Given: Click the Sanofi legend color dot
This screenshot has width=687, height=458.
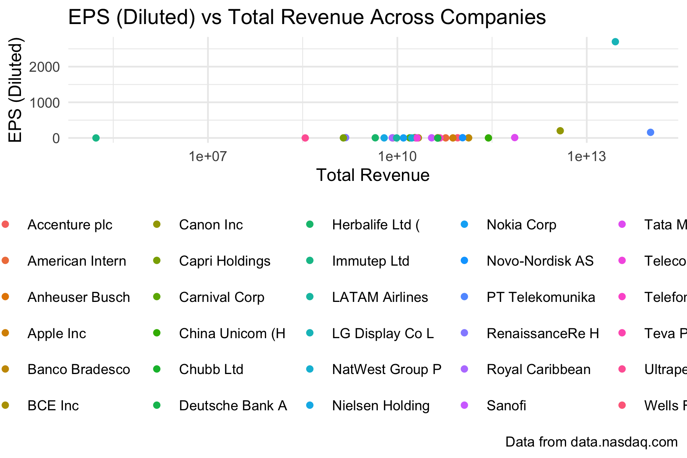Looking at the screenshot, I should pyautogui.click(x=464, y=405).
